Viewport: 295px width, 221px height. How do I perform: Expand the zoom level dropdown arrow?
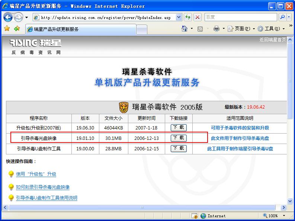pyautogui.click(x=284, y=216)
